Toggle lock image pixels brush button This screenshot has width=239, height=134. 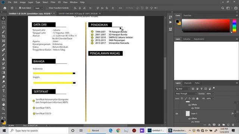pos(186,98)
